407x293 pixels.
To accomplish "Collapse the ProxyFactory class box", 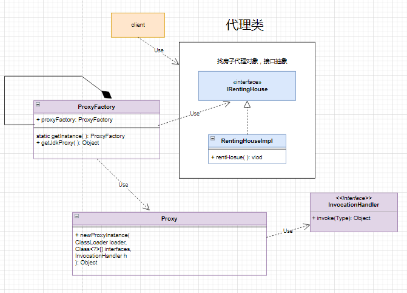I will (38, 105).
